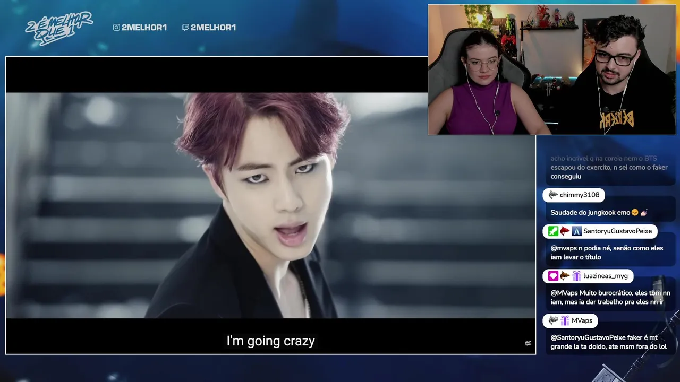Click the pink diamond badge on luazineas_myg
This screenshot has height=382, width=680.
click(x=553, y=276)
